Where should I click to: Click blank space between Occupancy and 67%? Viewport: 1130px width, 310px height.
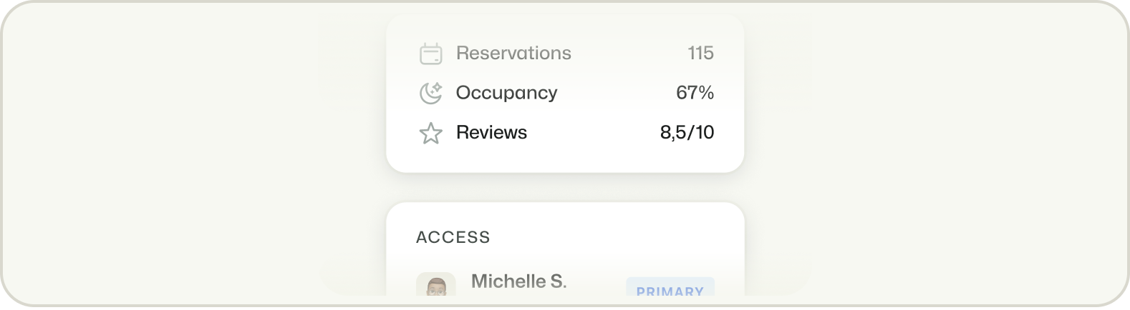(x=616, y=93)
